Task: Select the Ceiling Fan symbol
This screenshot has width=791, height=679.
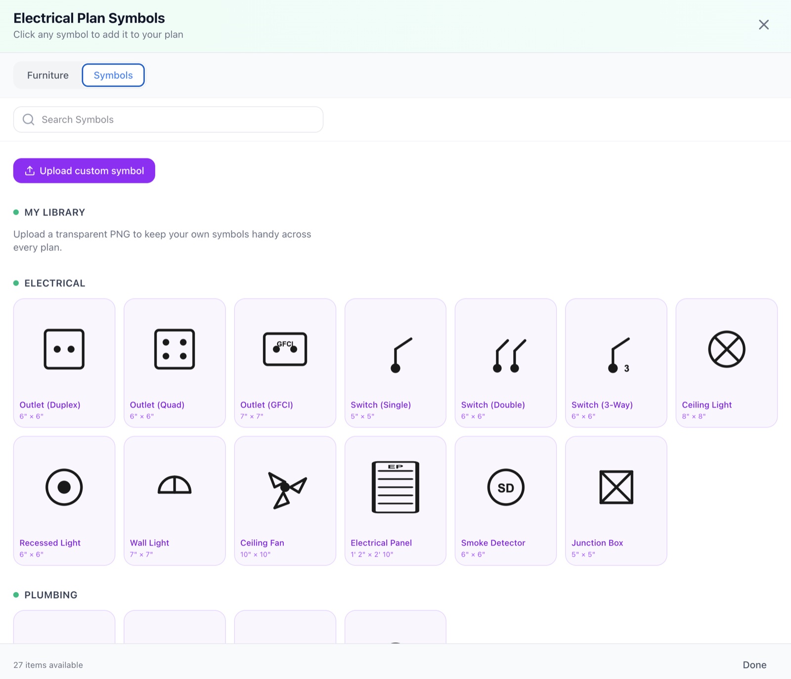Action: point(285,501)
